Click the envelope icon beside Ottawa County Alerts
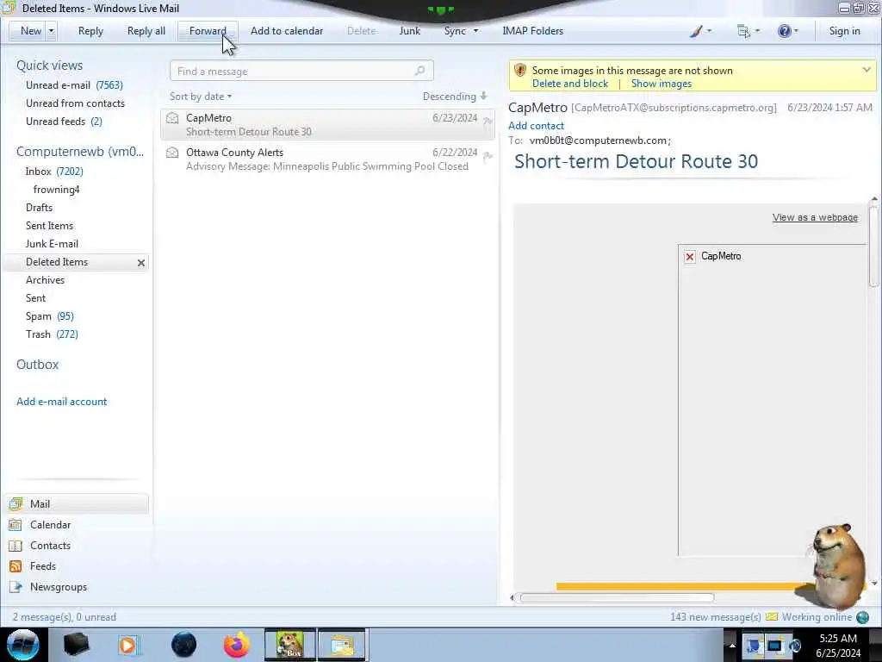 point(172,153)
